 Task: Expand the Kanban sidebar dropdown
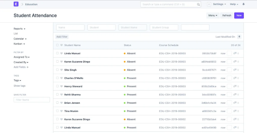point(19,44)
